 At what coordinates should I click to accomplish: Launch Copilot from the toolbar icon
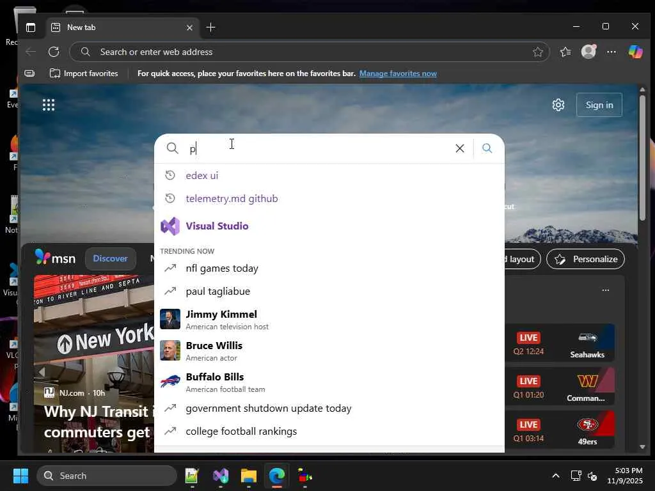click(x=635, y=52)
